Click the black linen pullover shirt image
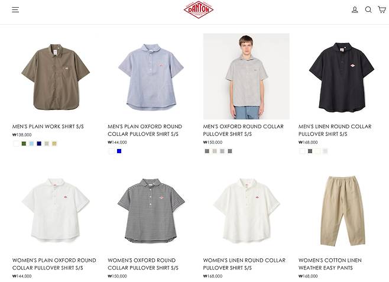The image size is (389, 282). [342, 77]
